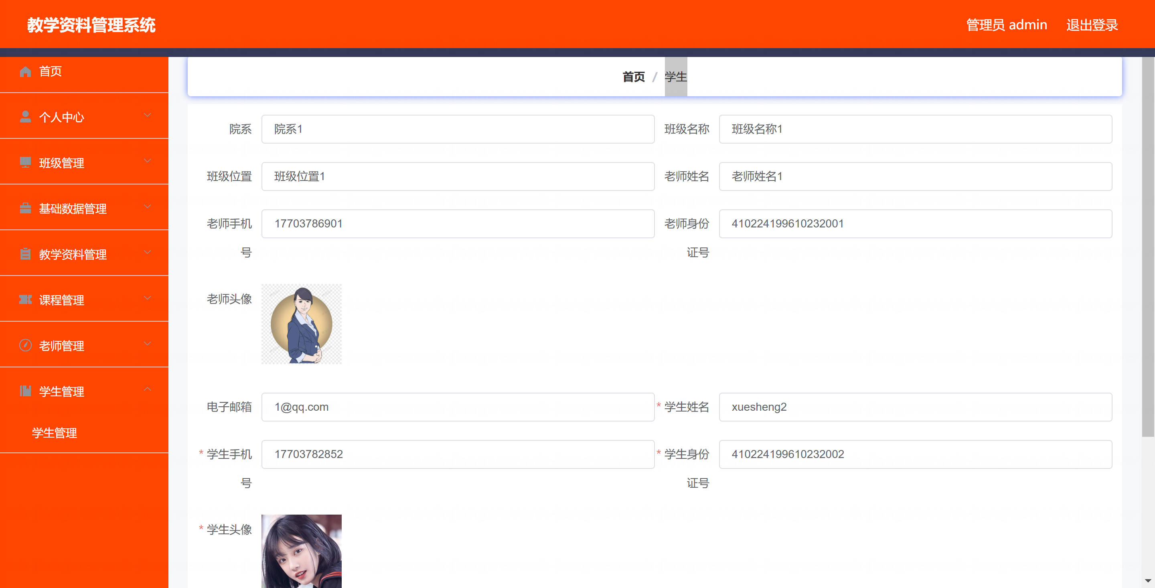The width and height of the screenshot is (1155, 588).
Task: Click the monitor icon for 班级管理
Action: [26, 162]
